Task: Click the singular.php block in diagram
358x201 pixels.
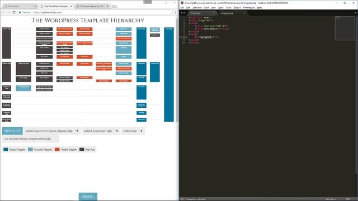Action: (155, 72)
